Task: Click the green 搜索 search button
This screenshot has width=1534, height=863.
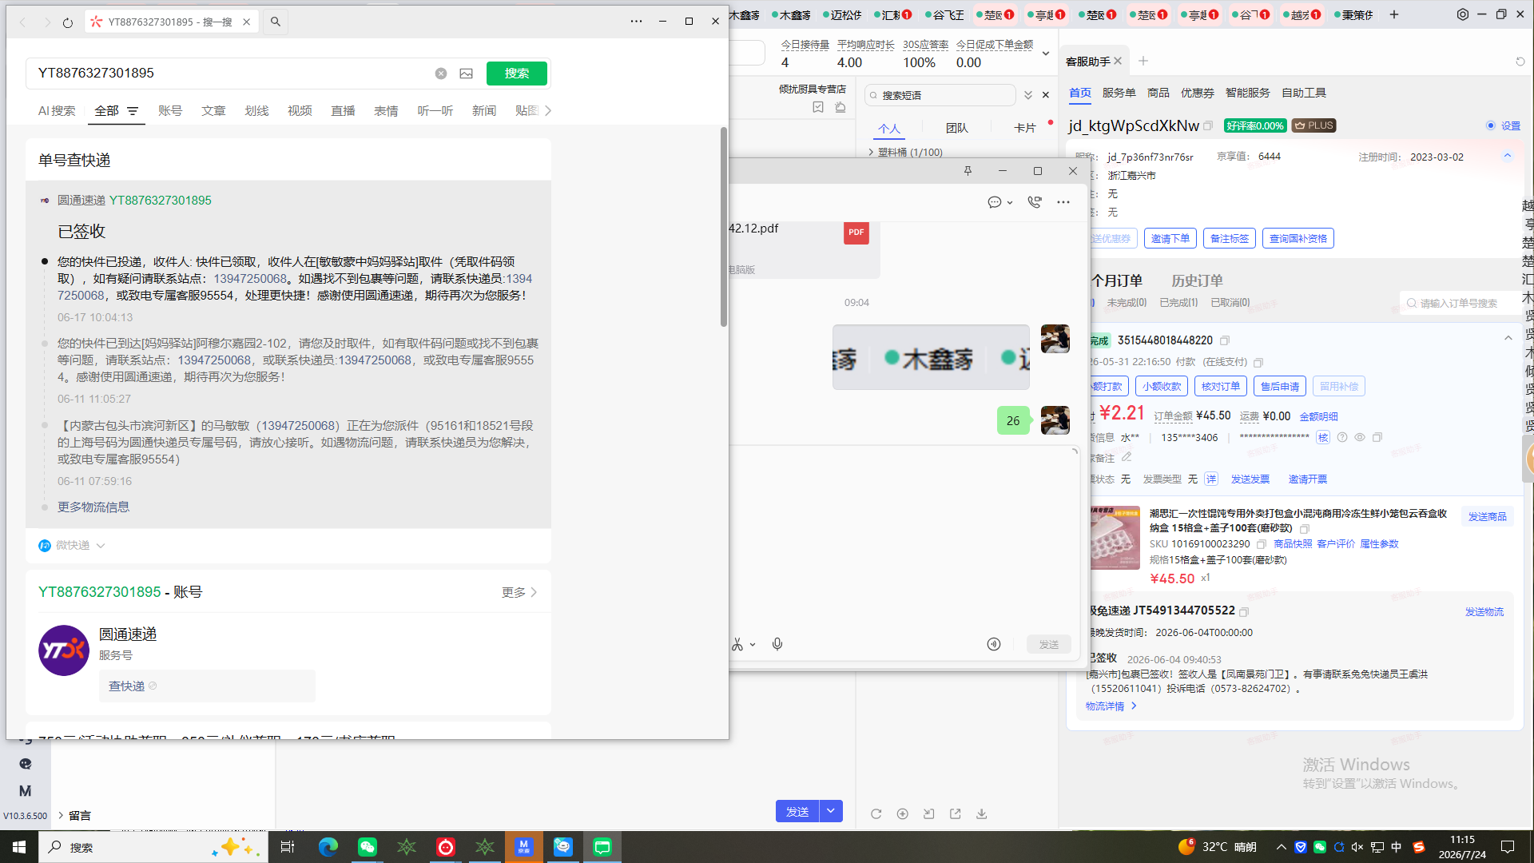Action: 517,74
